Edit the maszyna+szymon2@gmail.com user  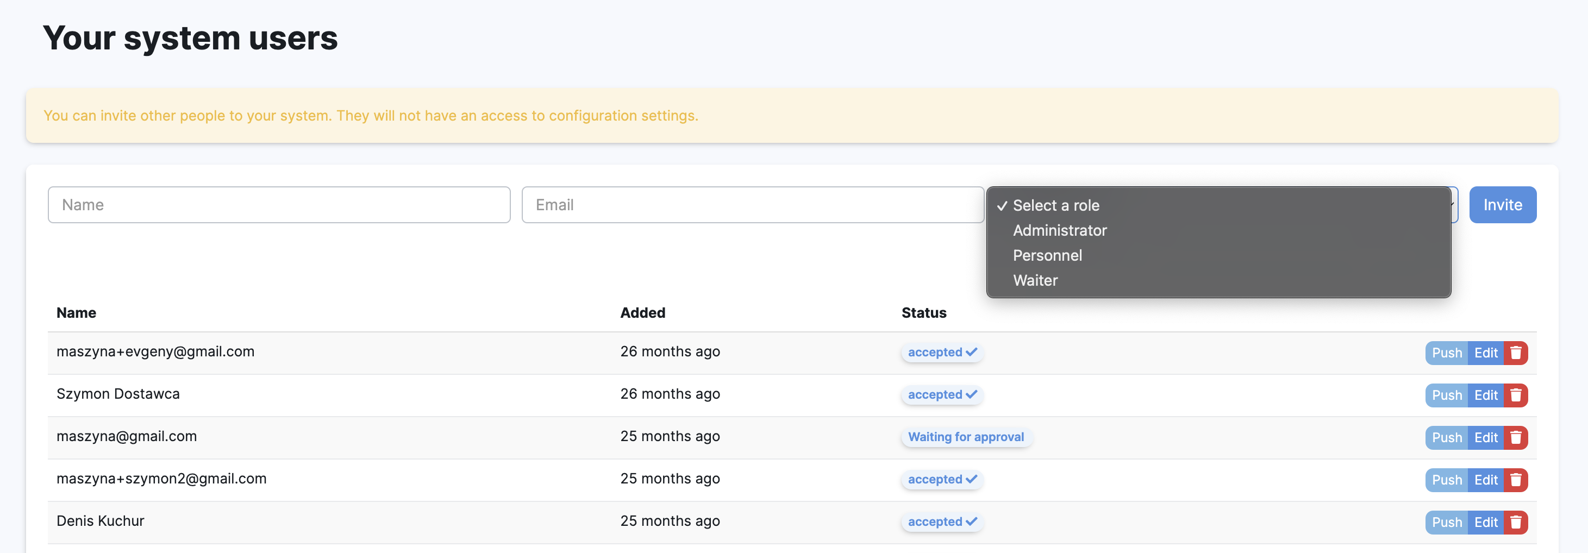tap(1486, 480)
